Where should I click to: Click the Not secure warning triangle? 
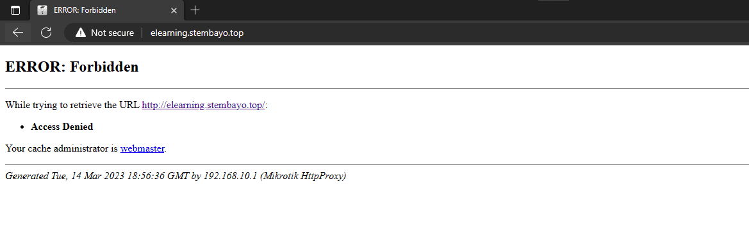[81, 33]
